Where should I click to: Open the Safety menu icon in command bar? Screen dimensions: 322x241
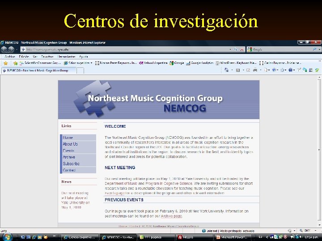[x=274, y=70]
